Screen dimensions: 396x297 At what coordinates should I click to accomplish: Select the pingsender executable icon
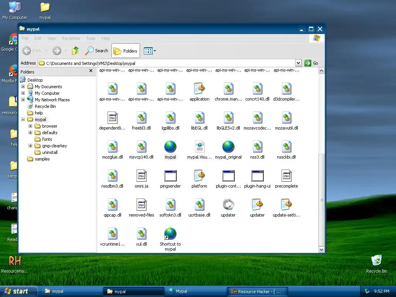pos(170,176)
